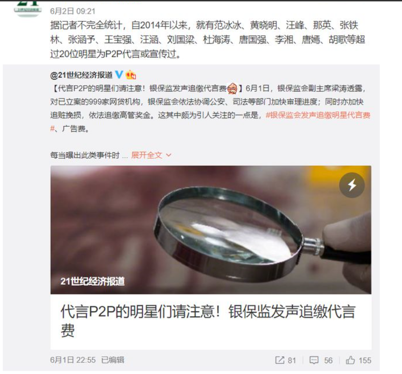
Task: Click the main post text about 范冰冰、黄晓明
Action: (x=208, y=39)
